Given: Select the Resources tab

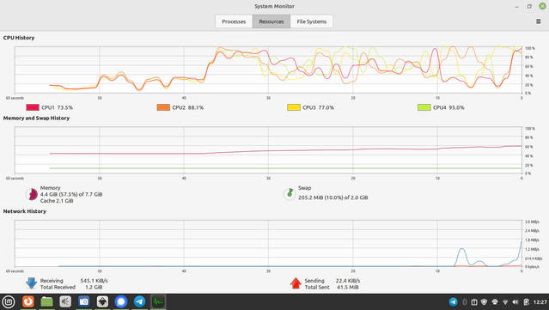Looking at the screenshot, I should pos(271,21).
